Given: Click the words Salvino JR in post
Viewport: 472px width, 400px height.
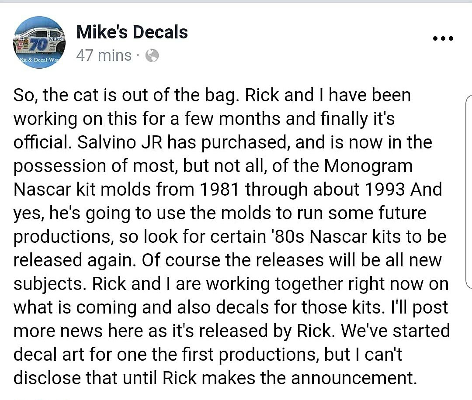Looking at the screenshot, I should (119, 142).
